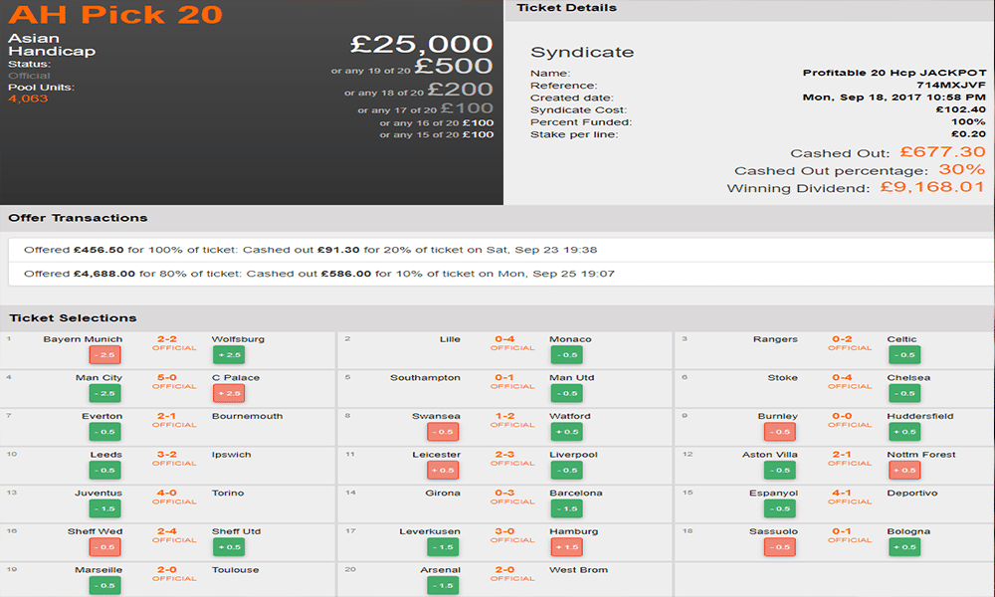The width and height of the screenshot is (995, 597).
Task: Click Barcelona's green -1.5 handicap badge
Action: (566, 508)
